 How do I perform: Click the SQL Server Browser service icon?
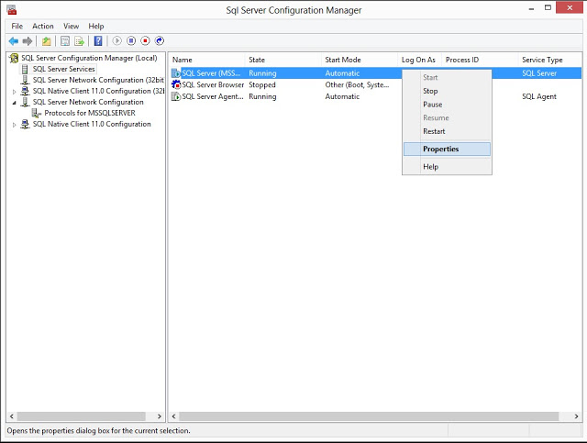pos(176,84)
